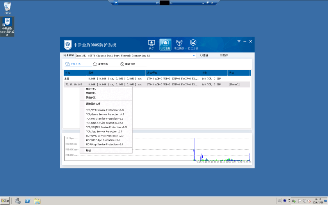This screenshot has width=328, height=205.
Task: Open the triangle menu icon in title bar
Action: (x=239, y=41)
